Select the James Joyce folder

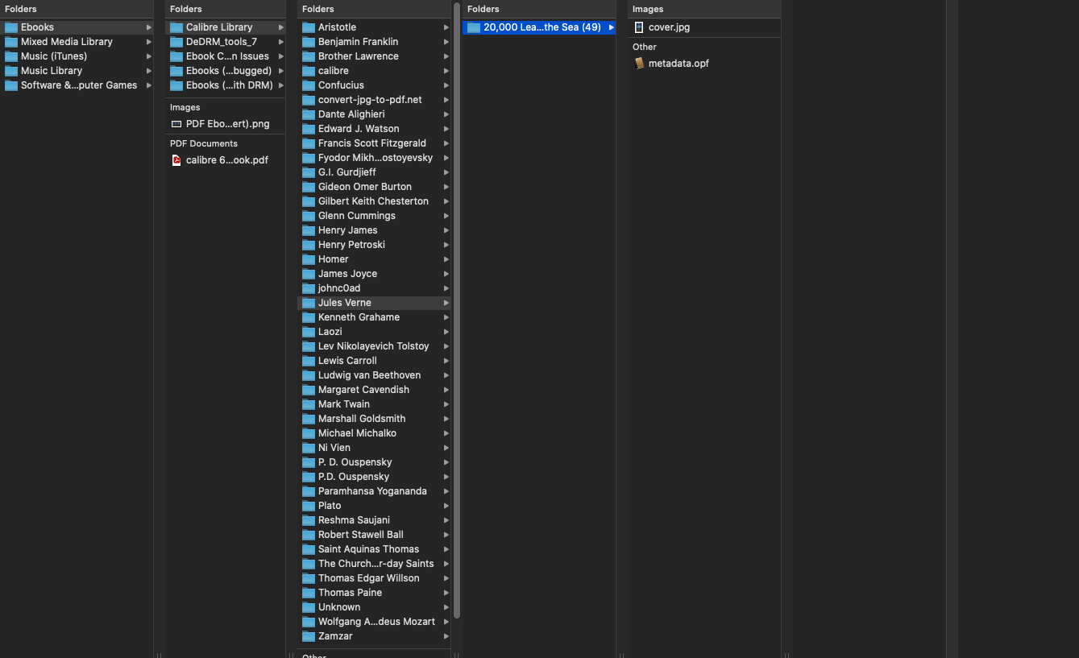pyautogui.click(x=374, y=274)
